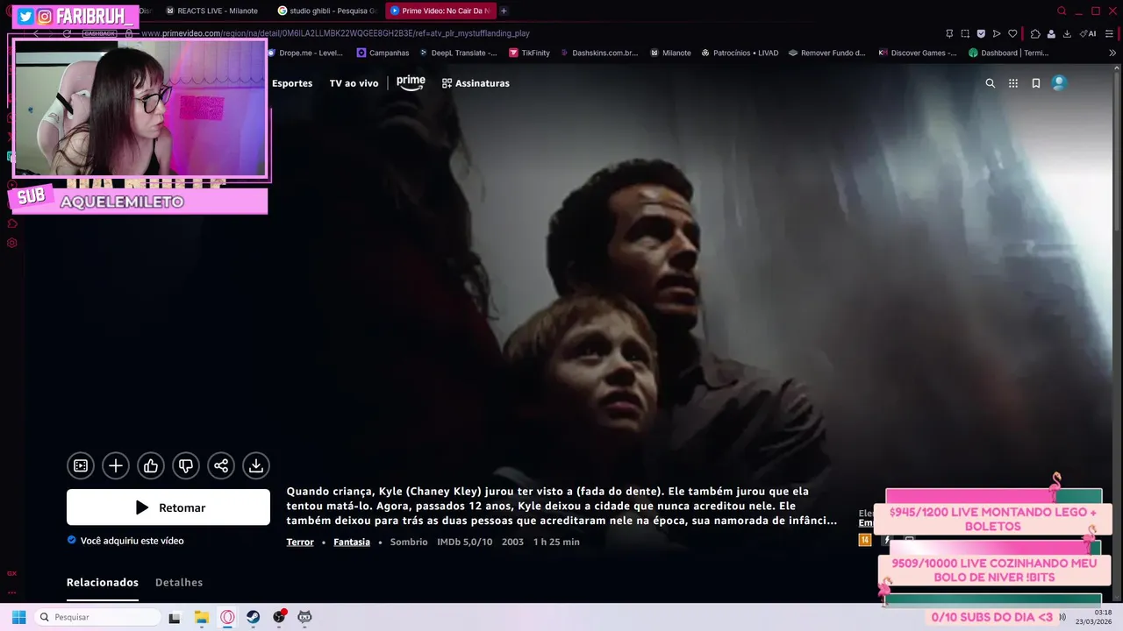Open Steam from taskbar
The height and width of the screenshot is (631, 1123).
point(253,617)
